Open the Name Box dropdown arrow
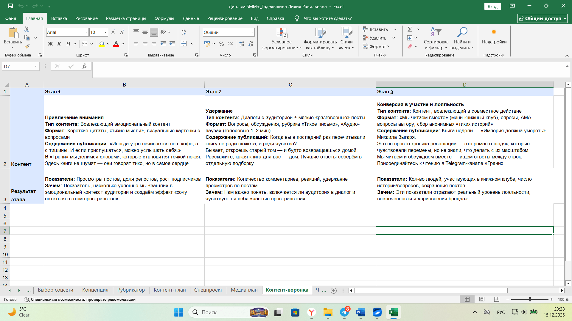Image resolution: width=572 pixels, height=321 pixels. tap(36, 66)
